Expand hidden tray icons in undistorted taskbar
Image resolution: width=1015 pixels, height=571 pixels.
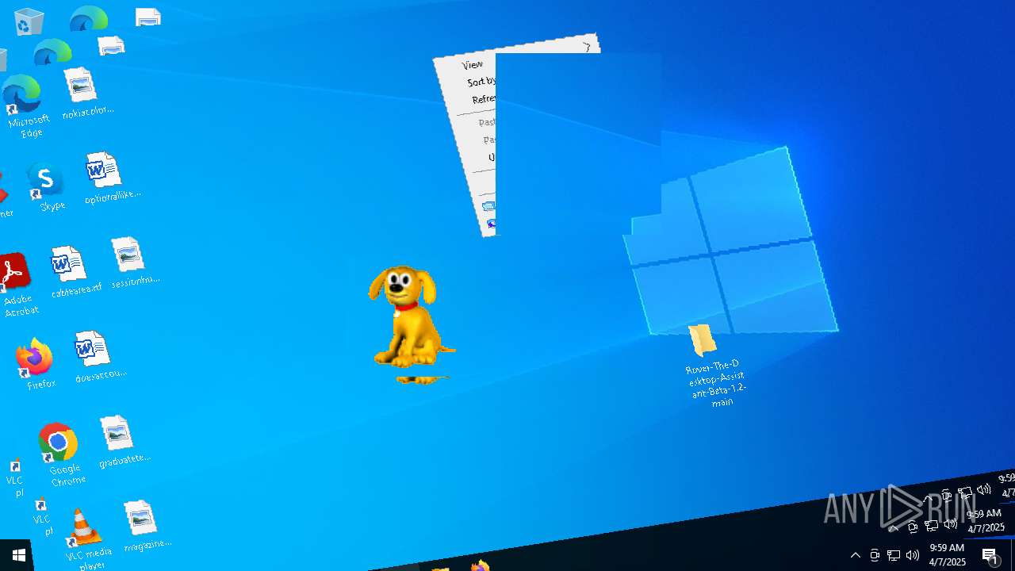click(x=855, y=555)
